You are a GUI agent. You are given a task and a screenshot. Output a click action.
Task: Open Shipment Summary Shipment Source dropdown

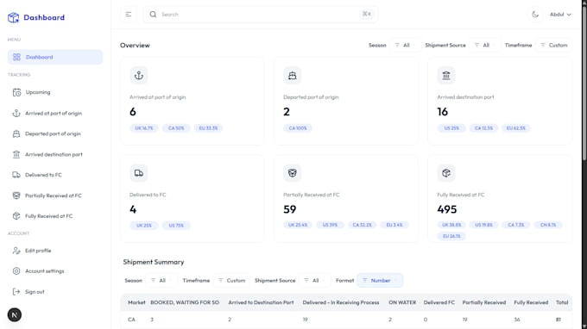click(314, 281)
